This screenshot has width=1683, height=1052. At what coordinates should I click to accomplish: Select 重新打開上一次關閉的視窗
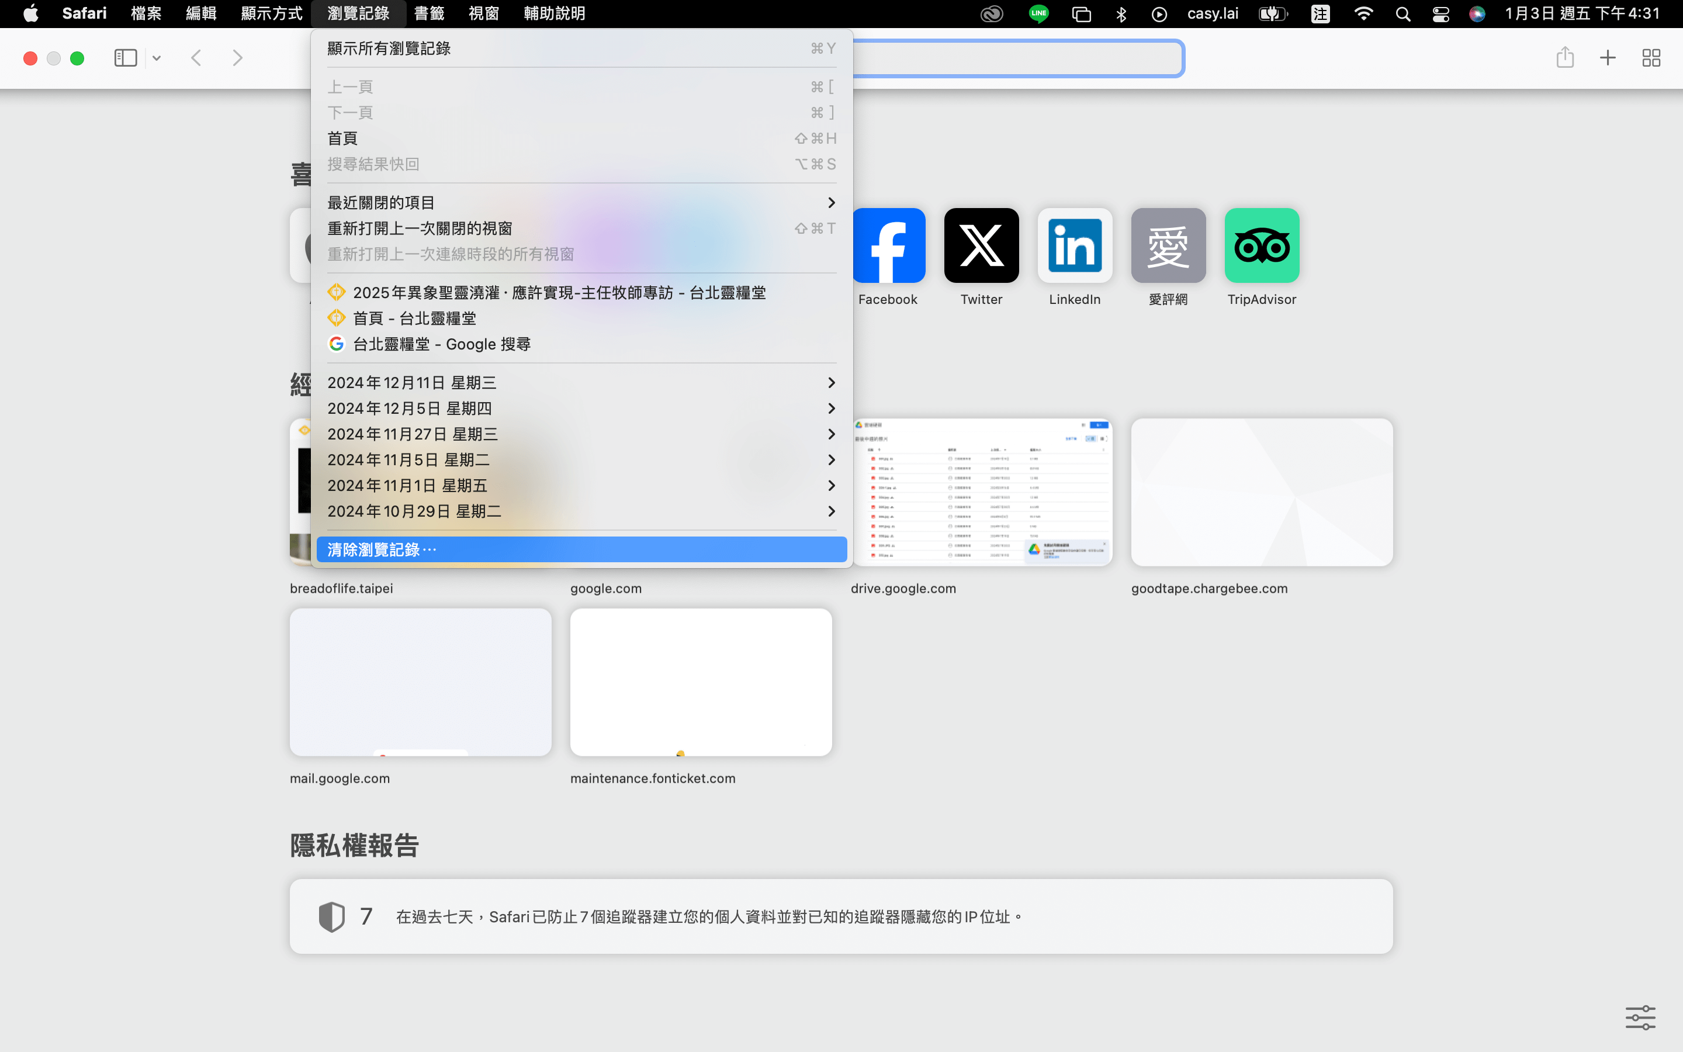tap(581, 228)
